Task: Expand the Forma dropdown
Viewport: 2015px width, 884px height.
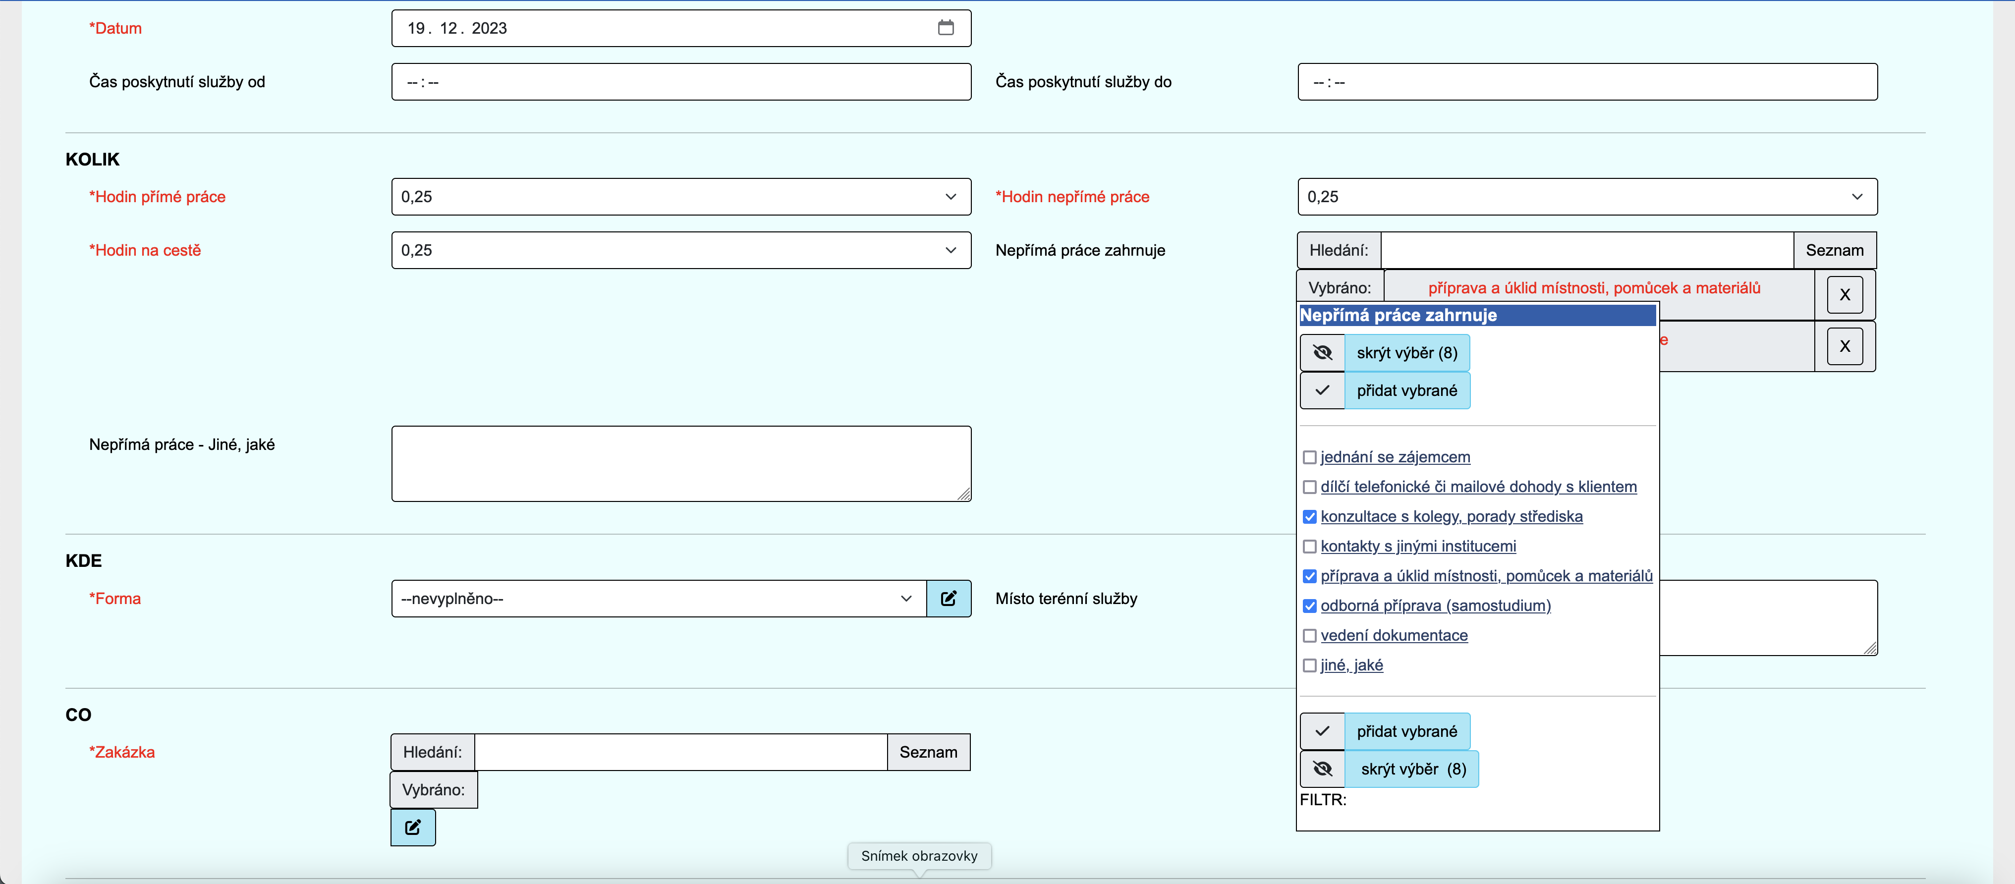Action: click(659, 599)
